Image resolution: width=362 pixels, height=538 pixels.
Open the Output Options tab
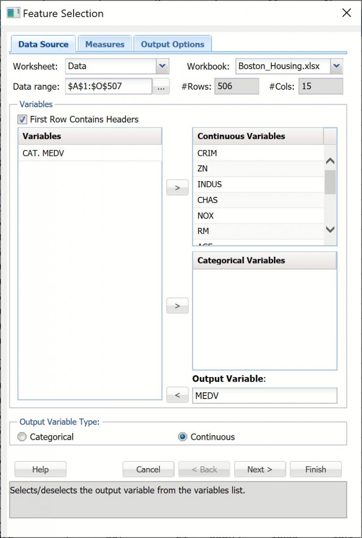pos(172,44)
